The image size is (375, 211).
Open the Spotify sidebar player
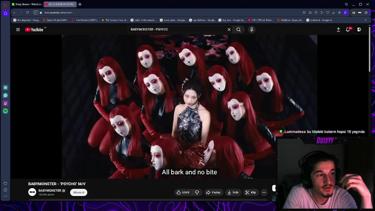(5, 111)
